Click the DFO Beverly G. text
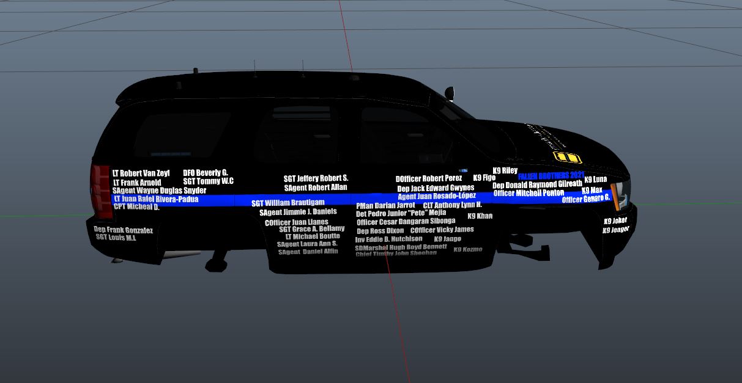Viewport: 742px width, 383px height. click(205, 173)
